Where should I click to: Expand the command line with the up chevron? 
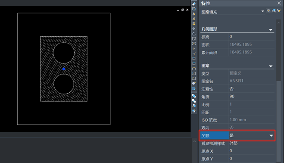click(194, 141)
